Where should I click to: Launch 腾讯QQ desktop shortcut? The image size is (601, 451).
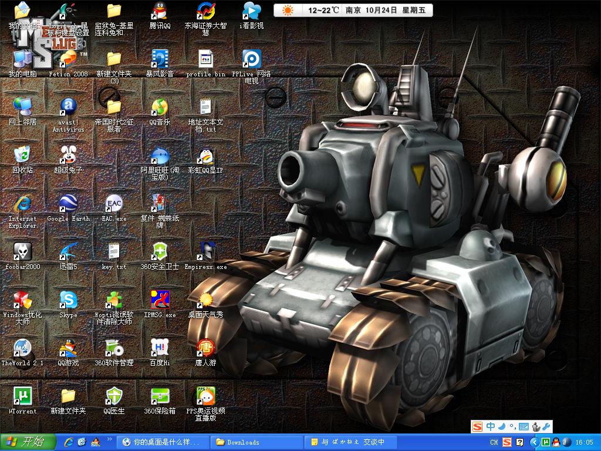(160, 11)
